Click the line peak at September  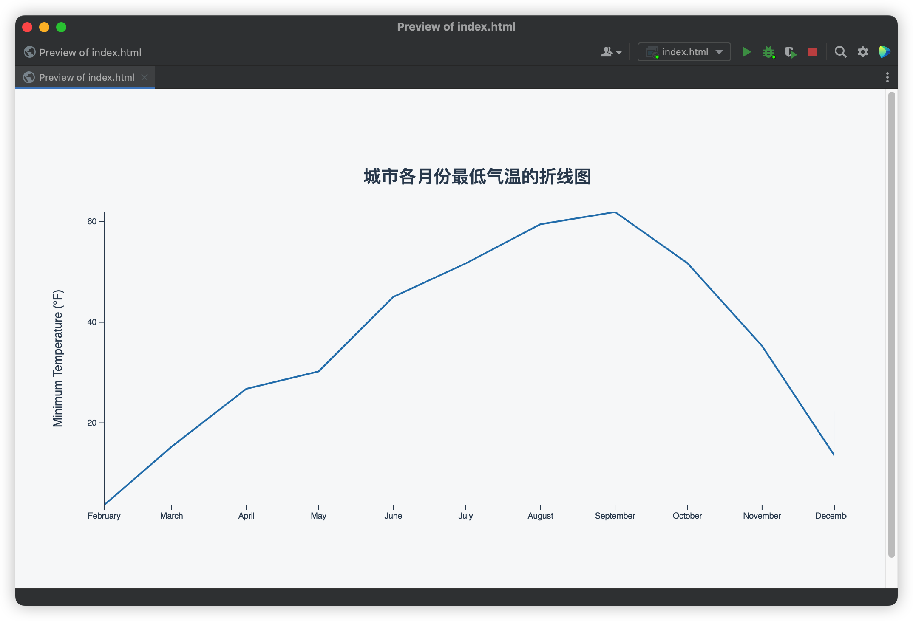(615, 212)
